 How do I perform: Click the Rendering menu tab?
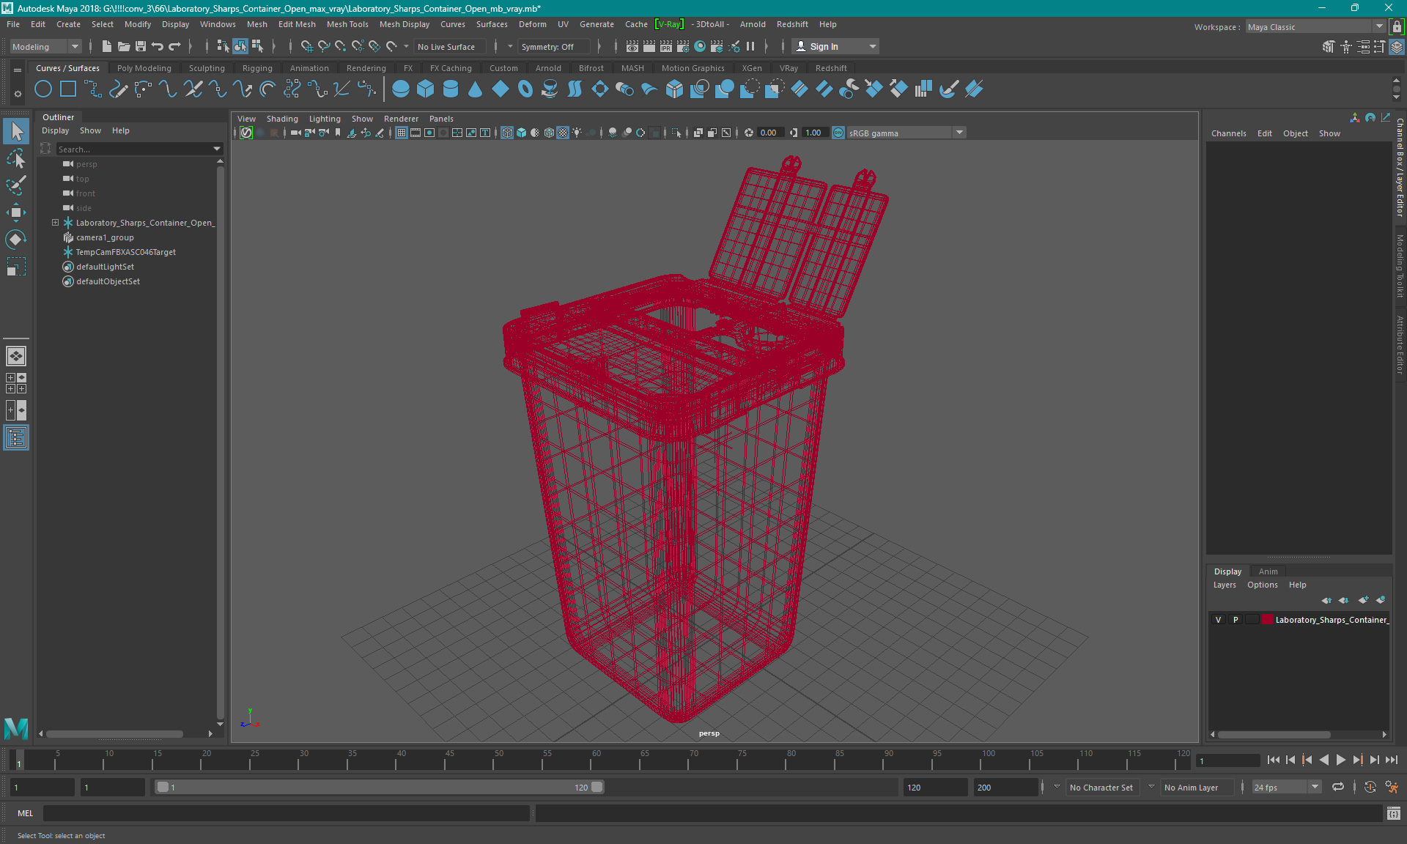(365, 67)
